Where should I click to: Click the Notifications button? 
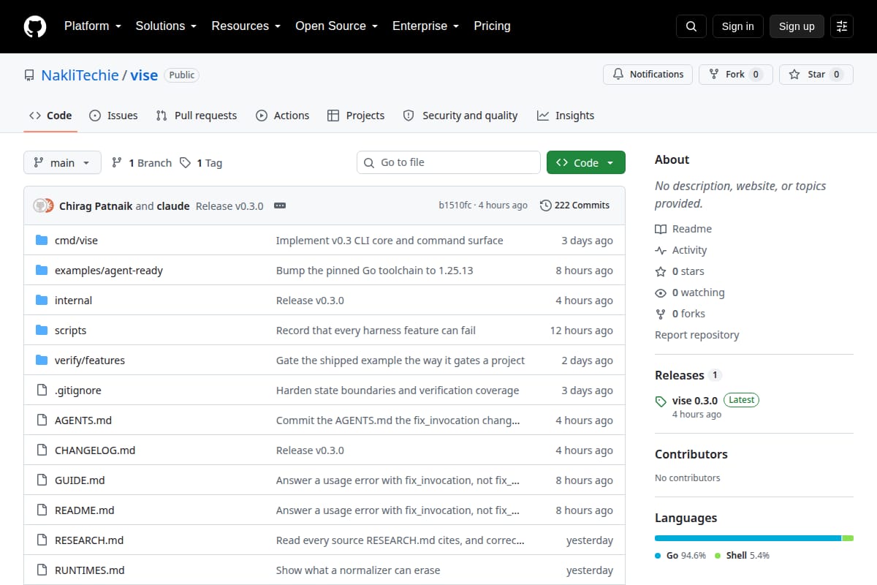(x=648, y=75)
